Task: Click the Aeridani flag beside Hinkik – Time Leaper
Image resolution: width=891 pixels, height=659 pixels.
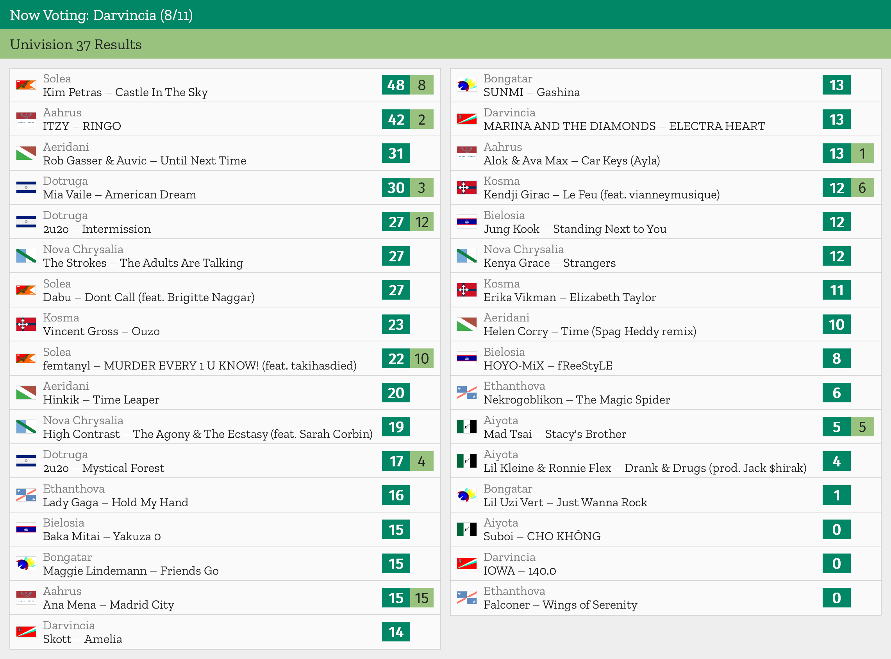Action: 26,393
